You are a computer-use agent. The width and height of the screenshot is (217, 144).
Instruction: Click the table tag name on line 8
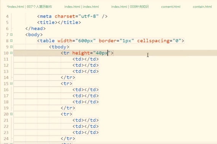pyautogui.click(x=47, y=41)
